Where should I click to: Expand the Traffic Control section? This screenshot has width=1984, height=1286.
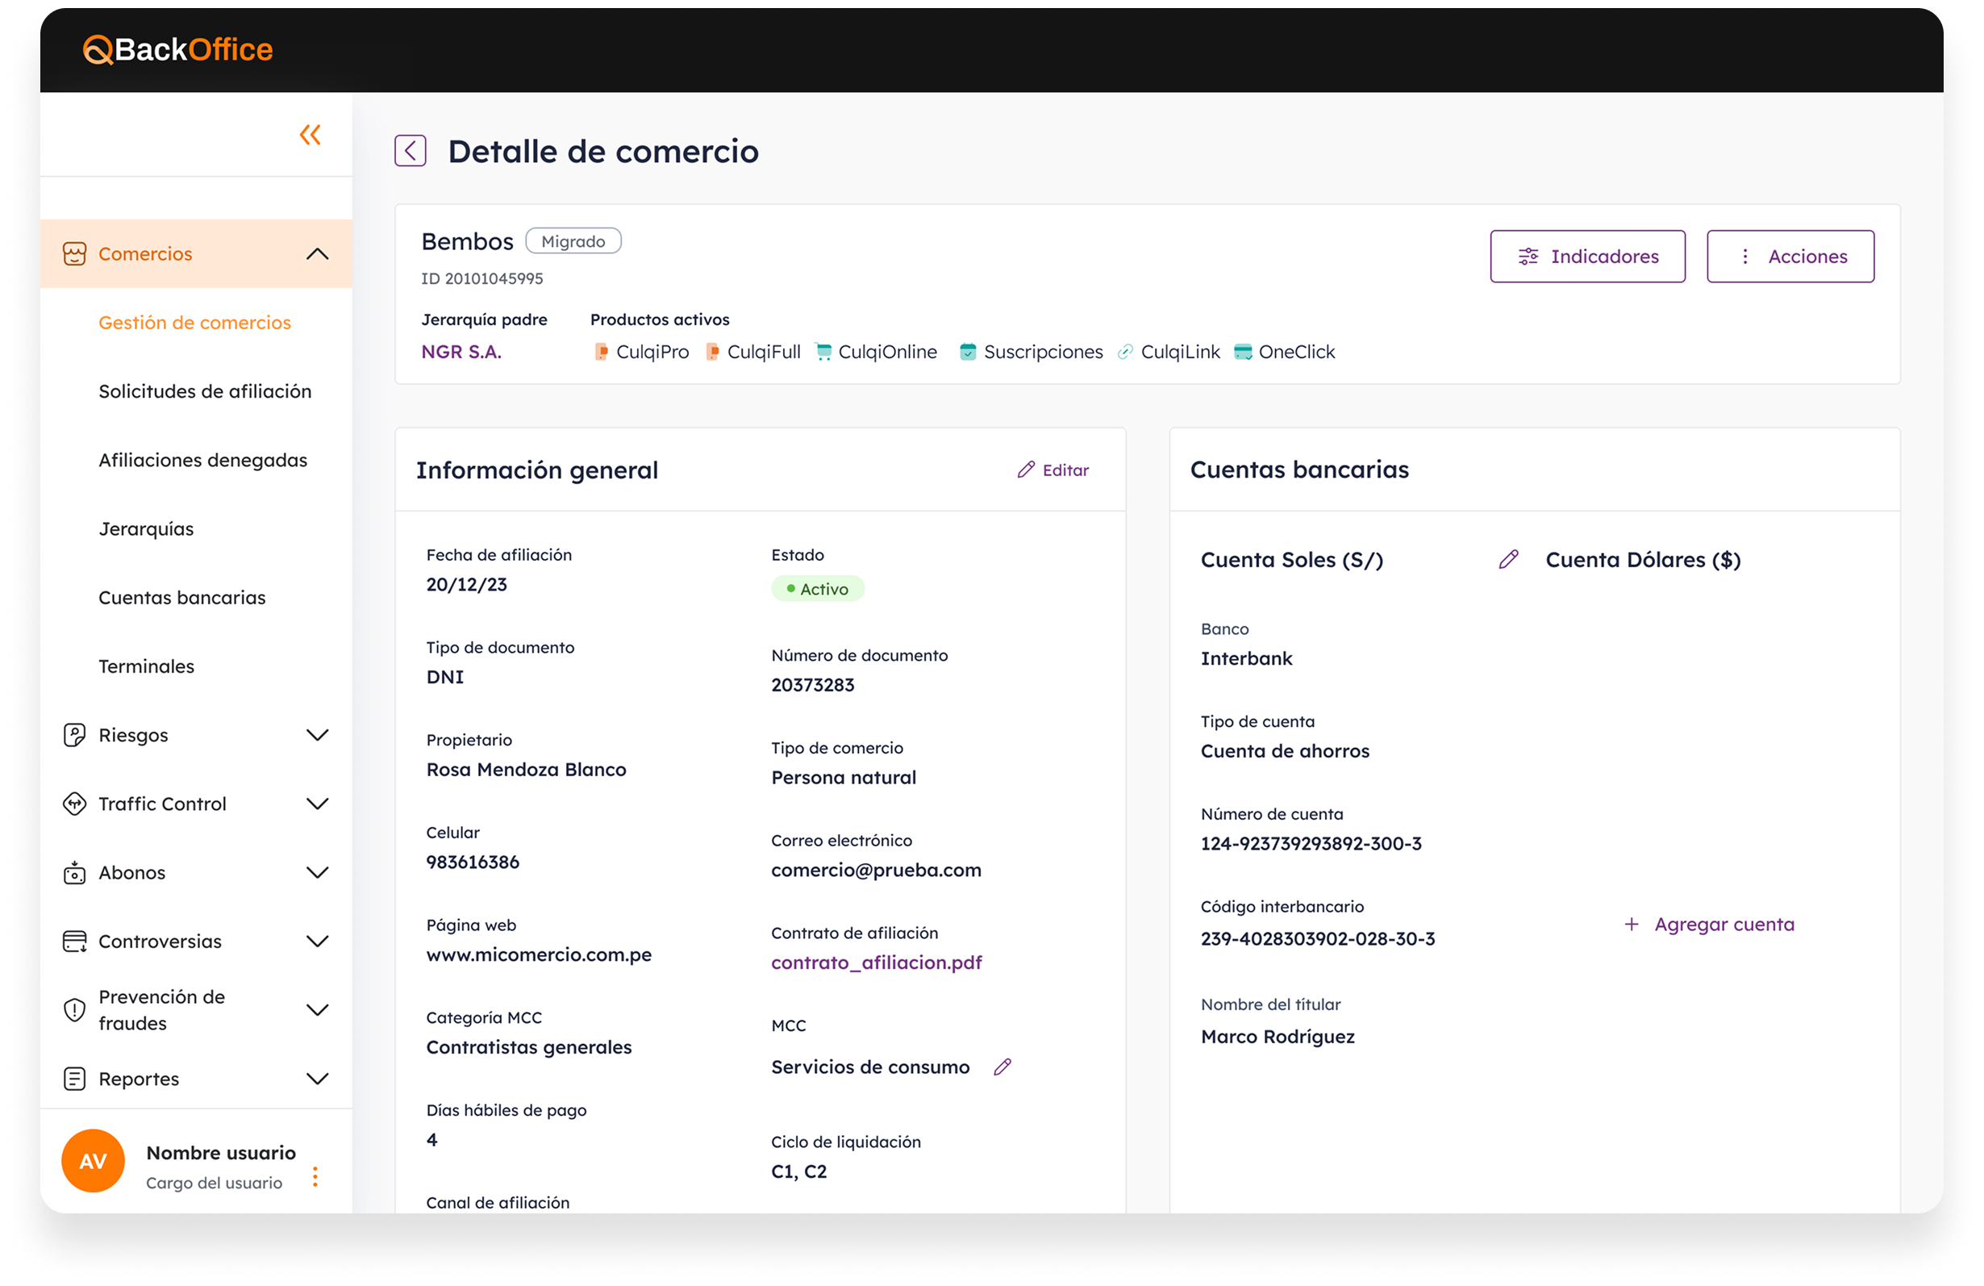[x=318, y=804]
